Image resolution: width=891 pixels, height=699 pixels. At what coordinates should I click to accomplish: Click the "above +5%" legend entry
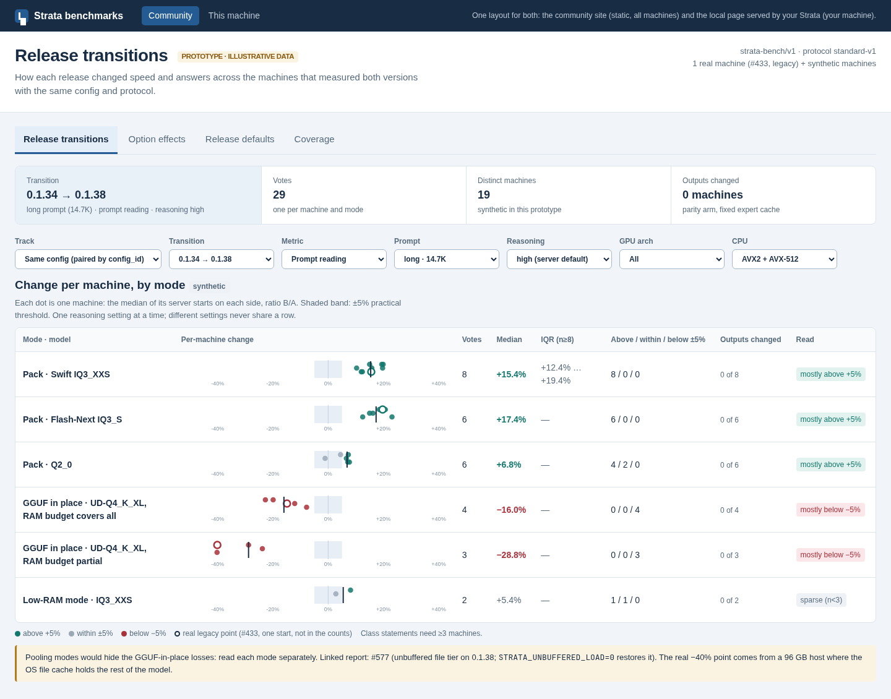38,633
